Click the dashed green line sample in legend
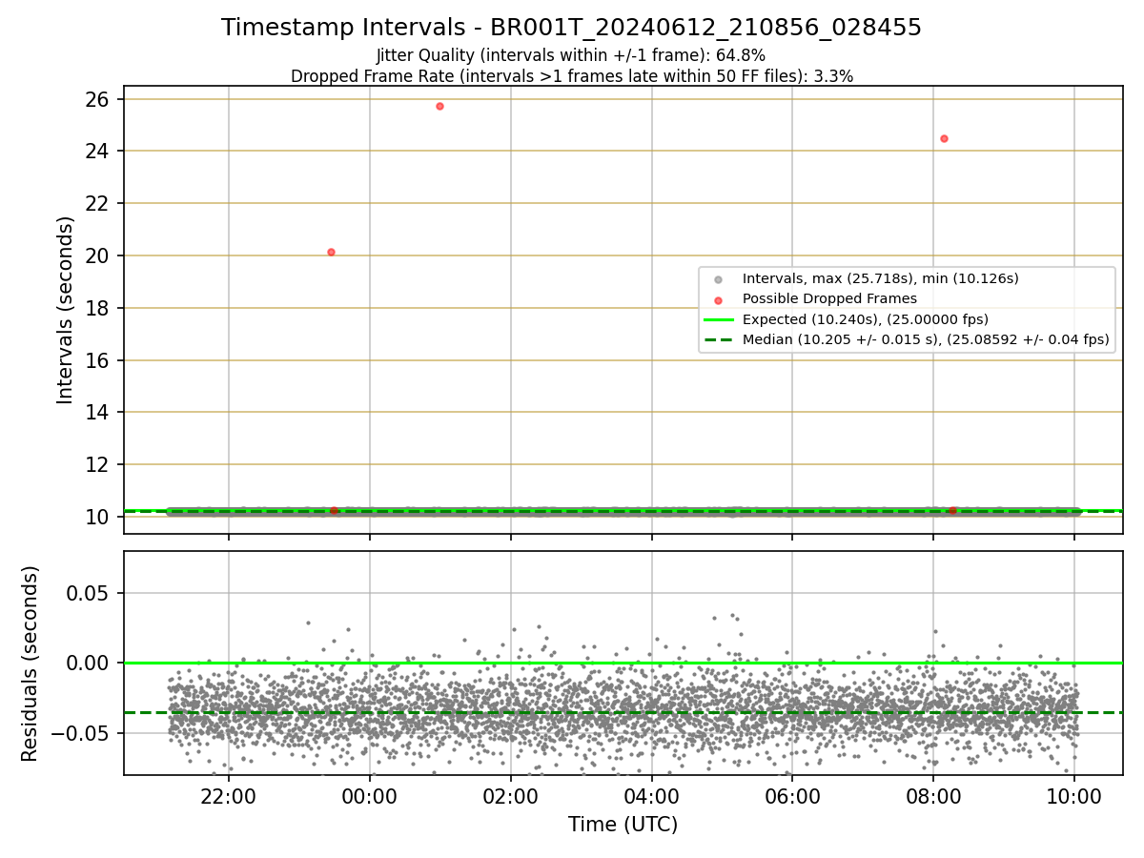The image size is (1144, 858). [718, 339]
